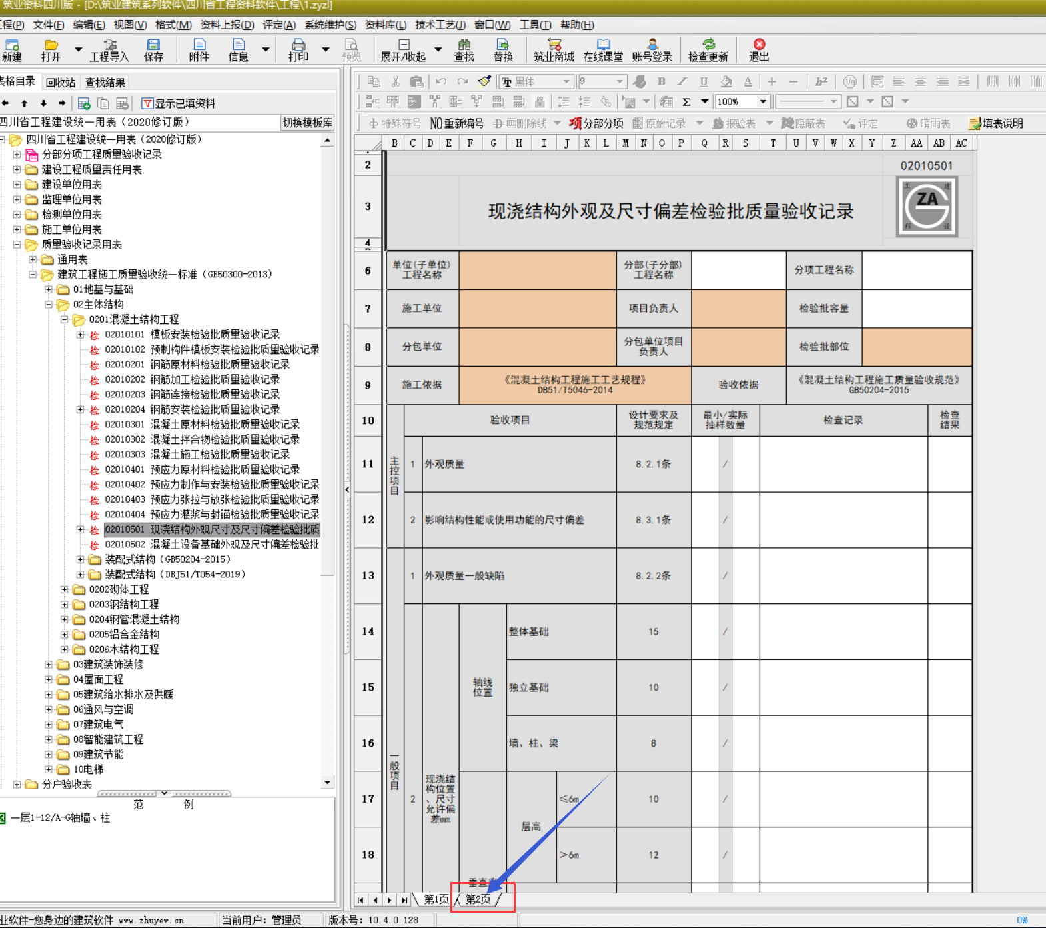Collapse the 02主体结构 tree folder
Viewport: 1046px width, 928px height.
click(x=49, y=305)
